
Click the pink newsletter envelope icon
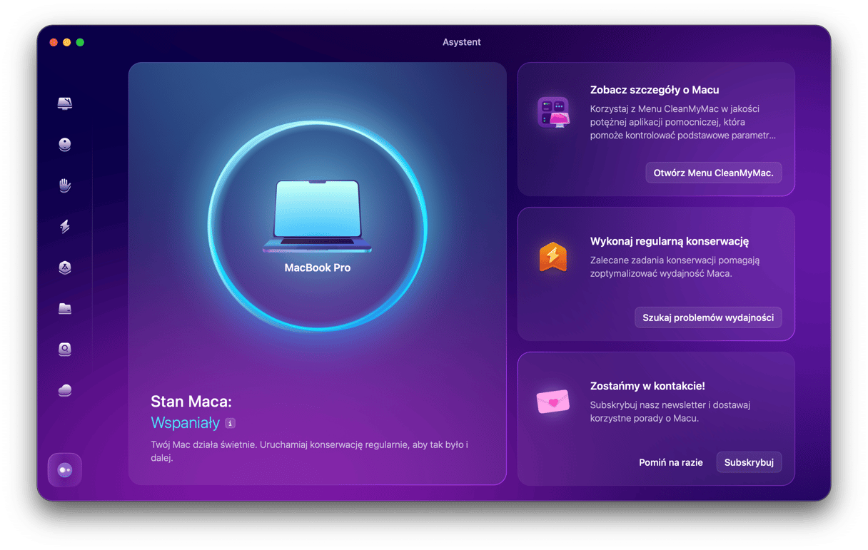pyautogui.click(x=553, y=402)
